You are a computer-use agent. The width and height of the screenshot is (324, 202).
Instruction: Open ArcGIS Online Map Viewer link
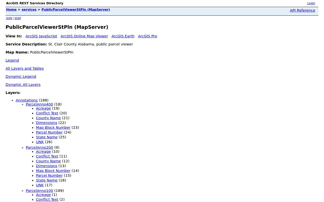point(84,36)
